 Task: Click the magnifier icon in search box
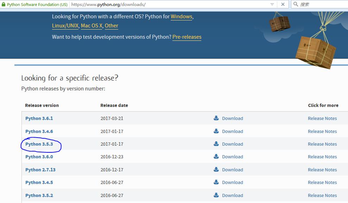click(296, 4)
